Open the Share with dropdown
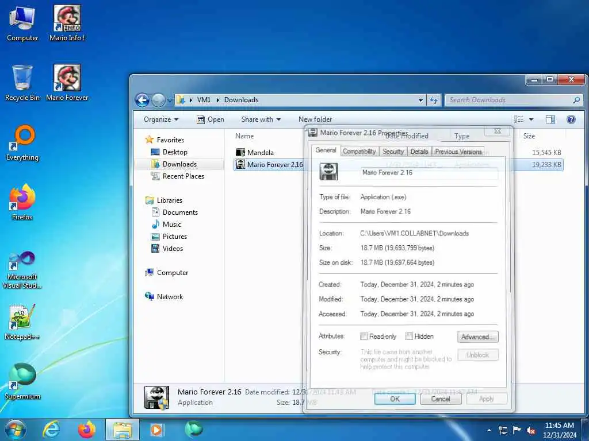 click(261, 119)
